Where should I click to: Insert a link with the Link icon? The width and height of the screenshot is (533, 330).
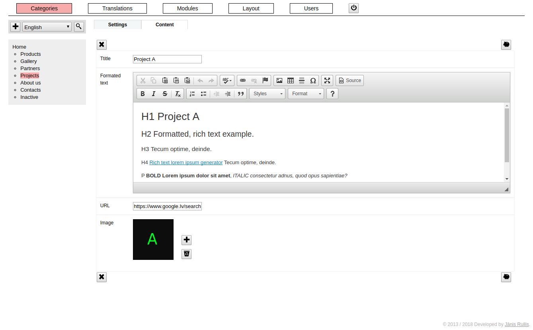pos(243,81)
